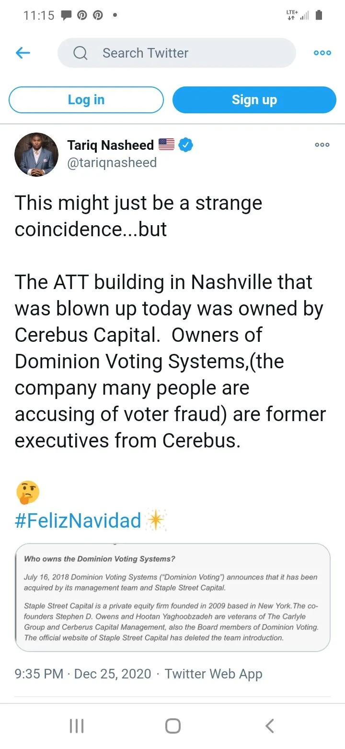Tap the Android recent apps button
The image size is (345, 749).
point(77,725)
